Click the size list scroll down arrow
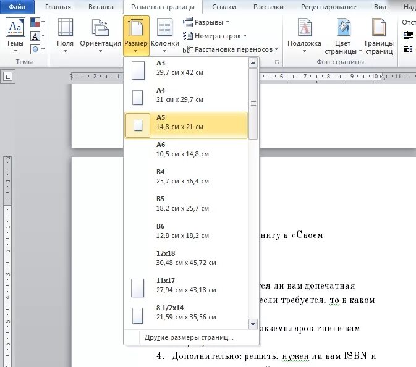Viewport: 416px width, 367px height. click(x=253, y=324)
